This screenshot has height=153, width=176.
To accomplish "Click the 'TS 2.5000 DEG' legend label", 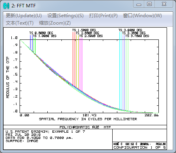I will tap(91, 36).
